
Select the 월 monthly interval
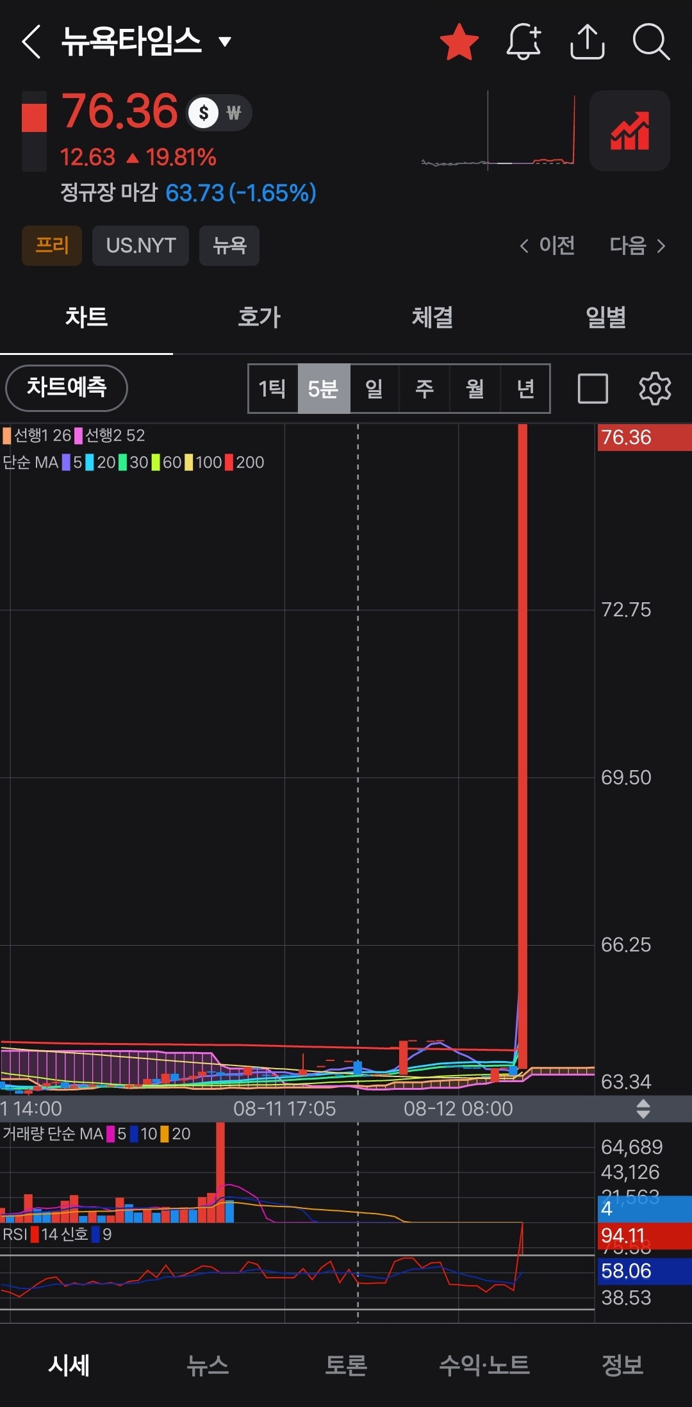(475, 388)
